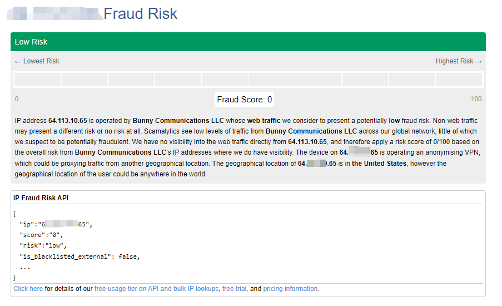The height and width of the screenshot is (306, 502).
Task: Click the "Fraud Score: 0" badge
Action: (x=245, y=100)
